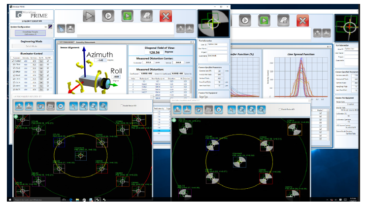The height and width of the screenshot is (207, 367).
Task: Click upload arrow icon beside front window message box
Action: click(180, 29)
